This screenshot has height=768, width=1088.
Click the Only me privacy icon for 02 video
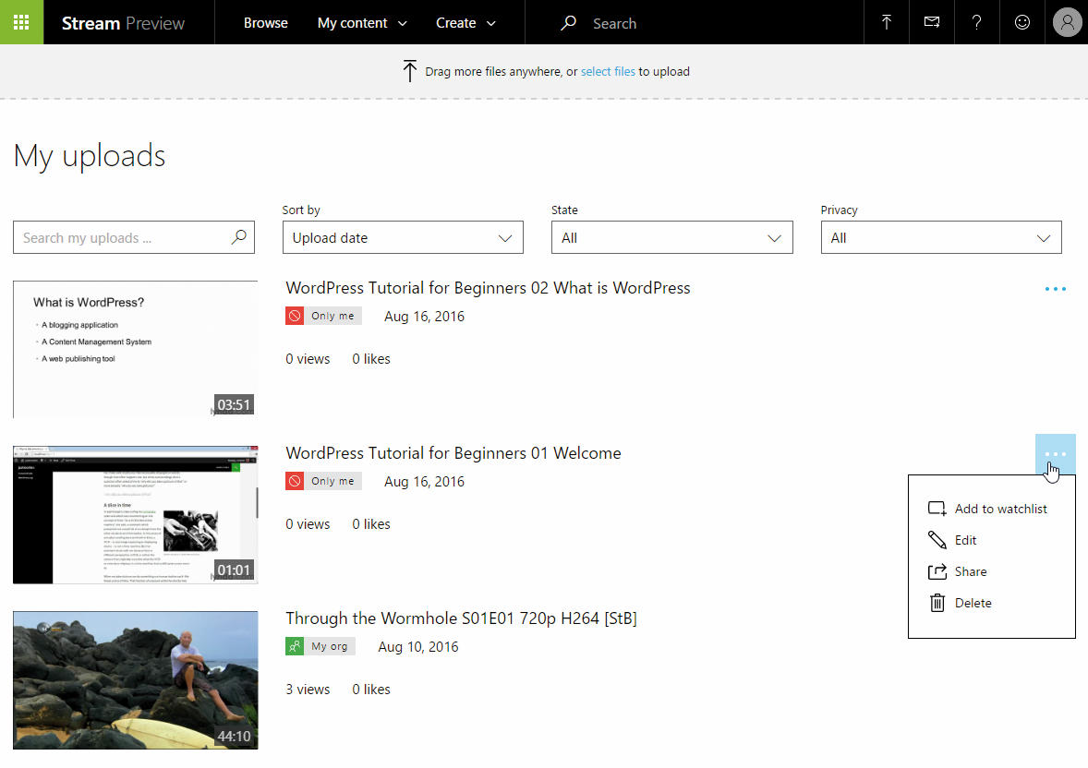point(295,316)
